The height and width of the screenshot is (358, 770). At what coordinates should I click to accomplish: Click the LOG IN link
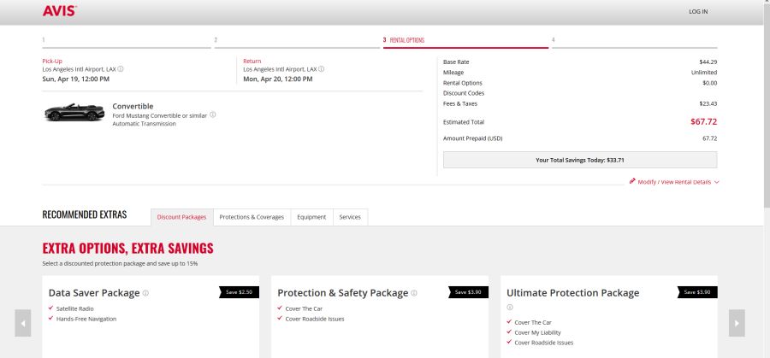click(x=698, y=12)
